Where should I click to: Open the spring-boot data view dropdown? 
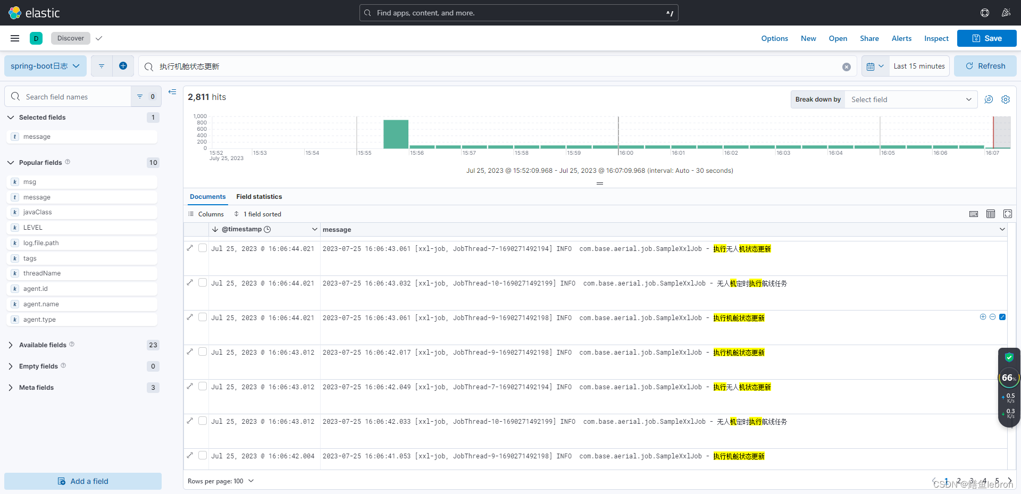coord(45,66)
